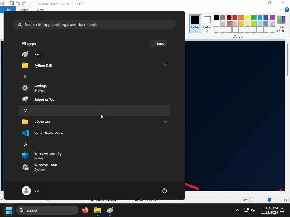Click the Windows Start button
The image size is (290, 217).
[9, 210]
